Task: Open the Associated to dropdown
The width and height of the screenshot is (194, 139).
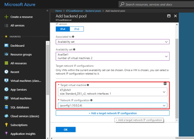Action: pyautogui.click(x=113, y=42)
